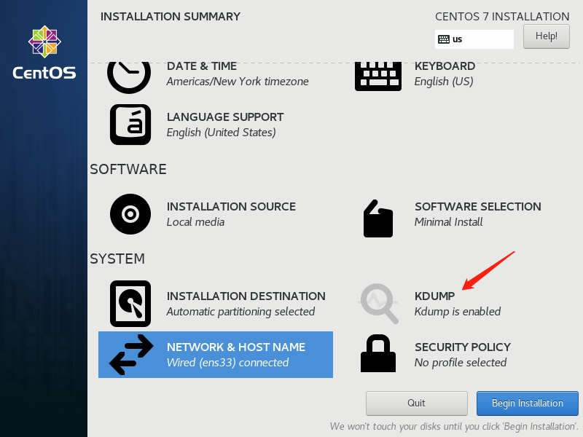
Task: Click 'English (US)' keyboard status
Action: (444, 82)
